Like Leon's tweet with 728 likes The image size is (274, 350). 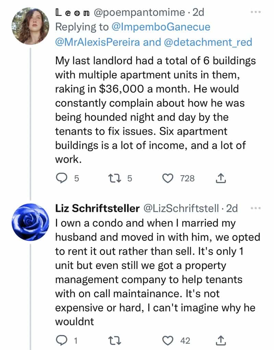(168, 178)
